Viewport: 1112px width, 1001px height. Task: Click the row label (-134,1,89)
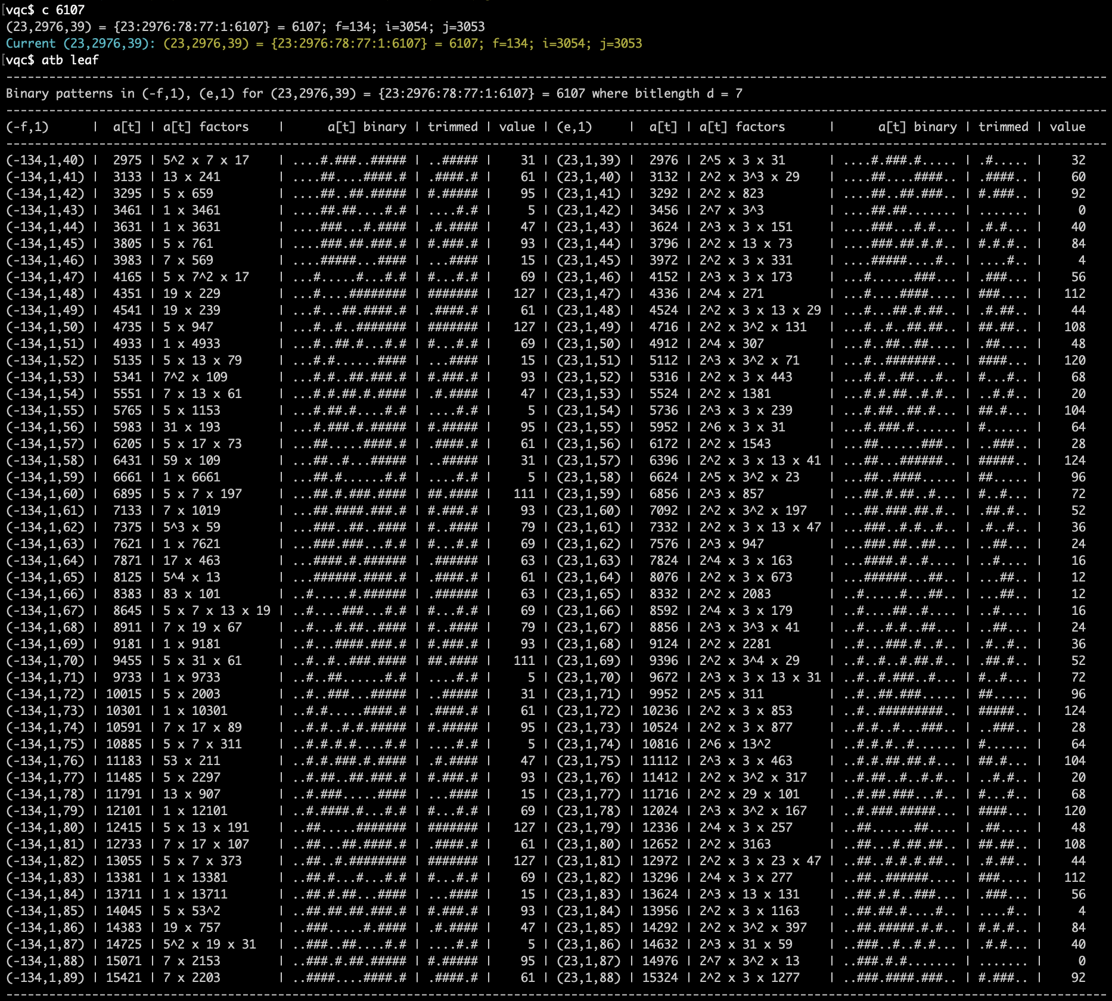45,978
